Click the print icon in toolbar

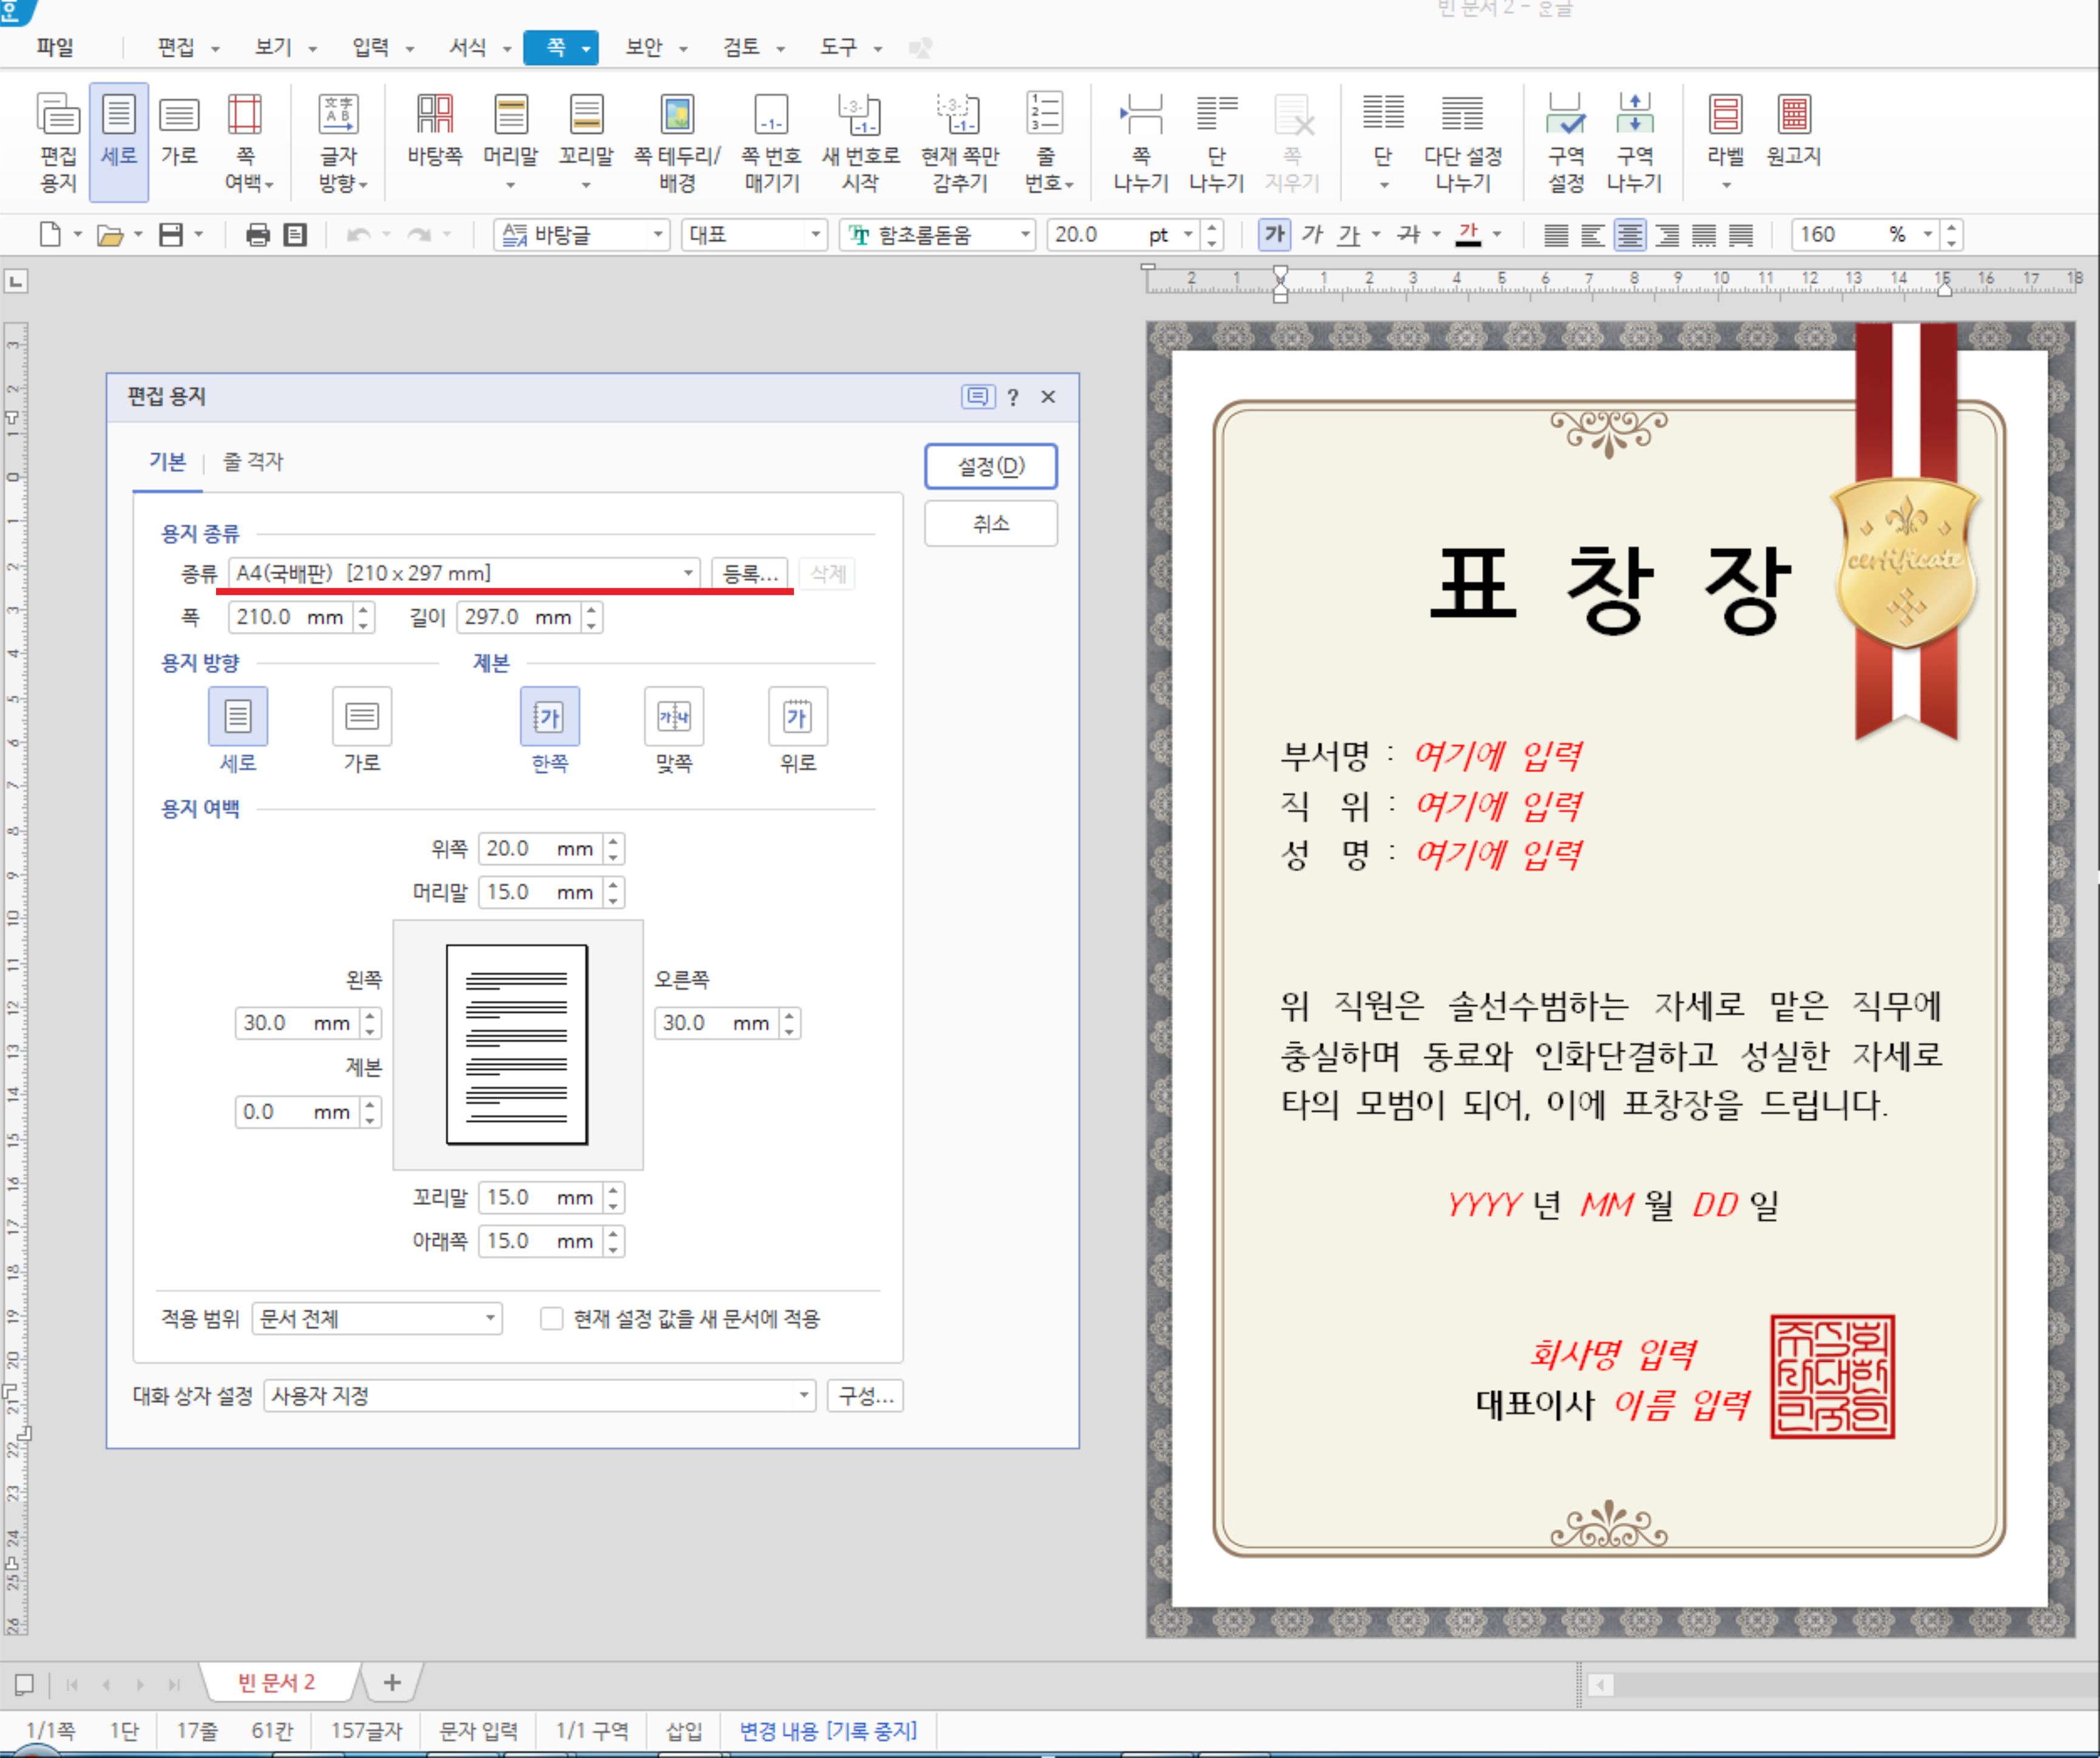pos(258,235)
